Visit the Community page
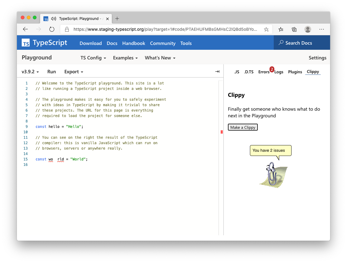The image size is (347, 263). click(x=163, y=43)
